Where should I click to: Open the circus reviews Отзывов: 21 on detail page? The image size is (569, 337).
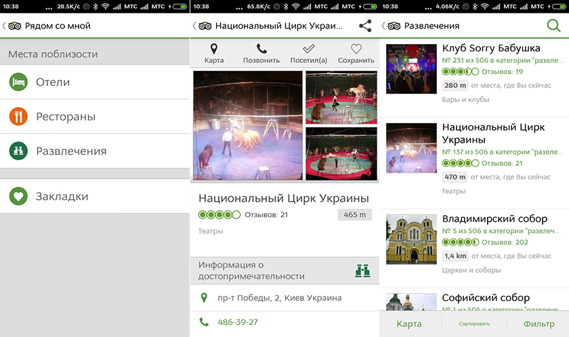pos(266,215)
